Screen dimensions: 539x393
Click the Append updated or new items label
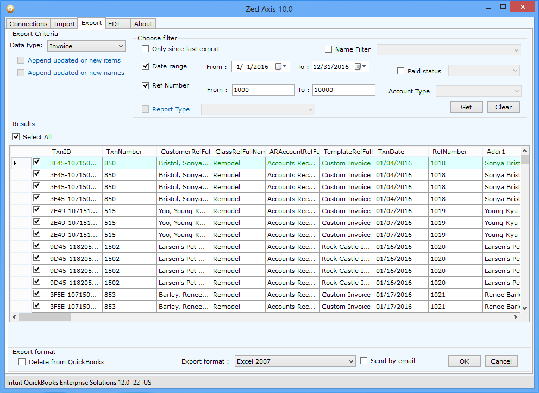(x=74, y=60)
